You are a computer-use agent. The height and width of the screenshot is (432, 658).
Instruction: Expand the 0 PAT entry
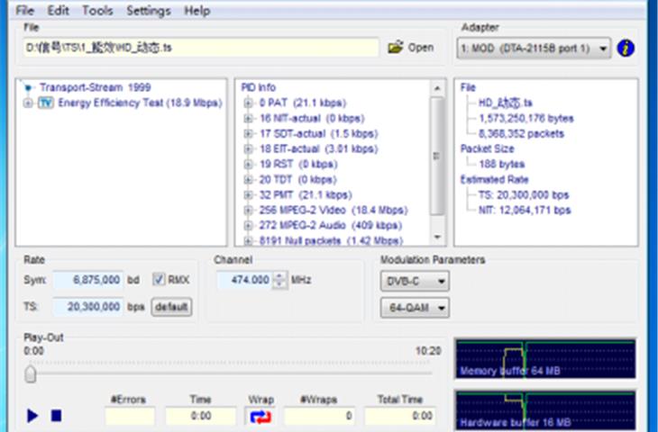[x=248, y=103]
